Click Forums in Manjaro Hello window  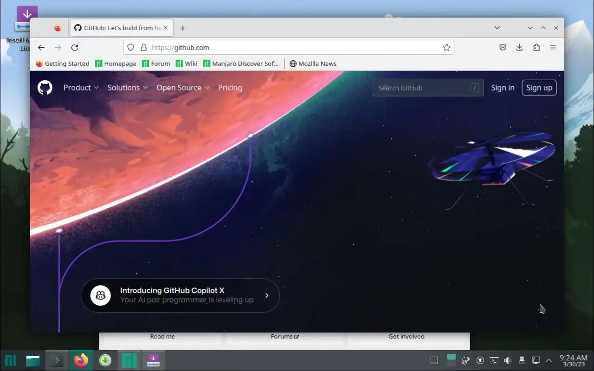(284, 337)
